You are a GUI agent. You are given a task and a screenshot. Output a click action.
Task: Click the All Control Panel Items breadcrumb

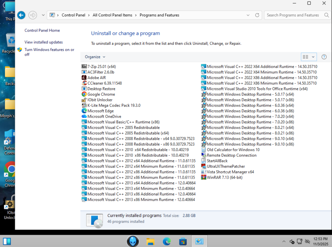[x=112, y=15]
